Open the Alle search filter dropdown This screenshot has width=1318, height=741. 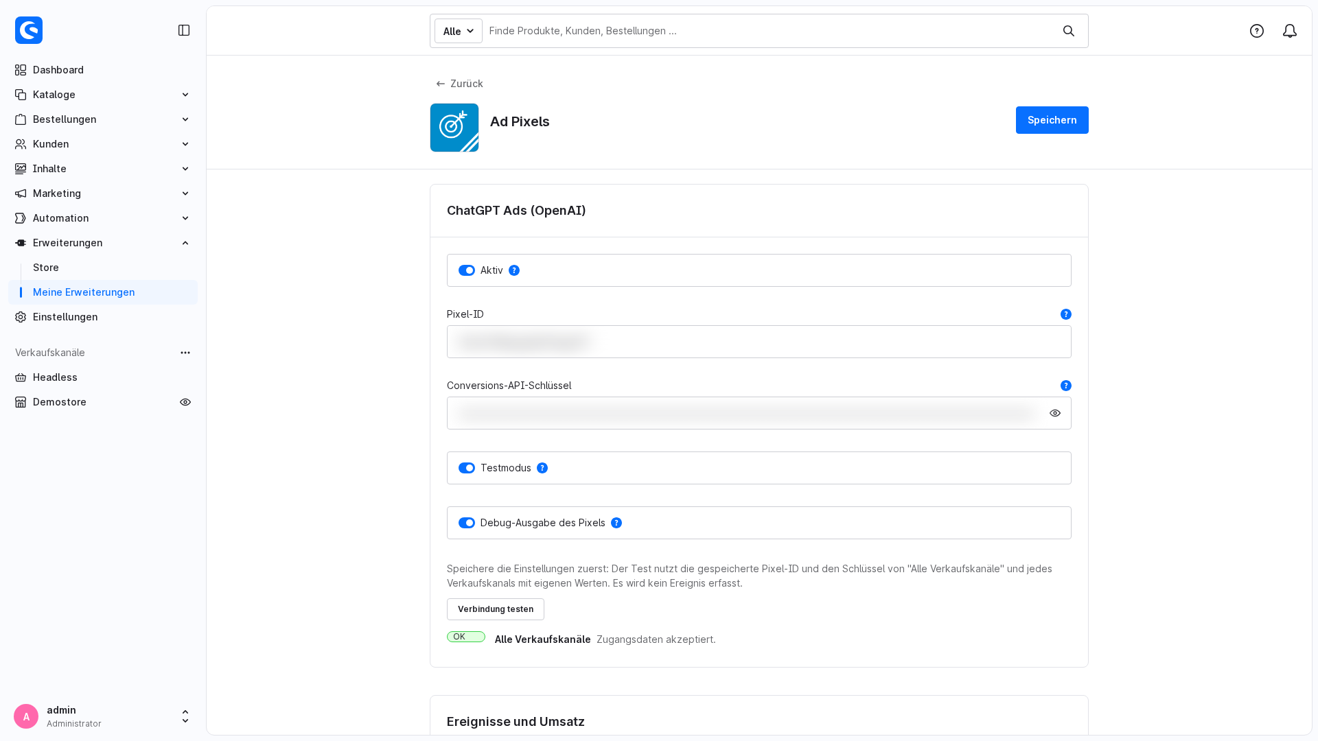[x=459, y=31]
